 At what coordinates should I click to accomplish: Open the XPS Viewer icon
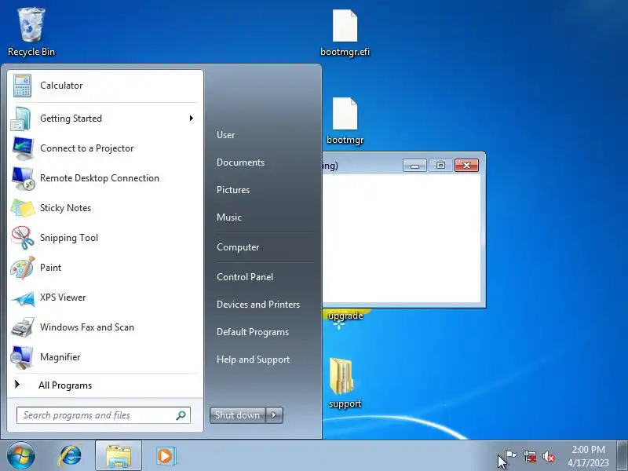pos(23,298)
